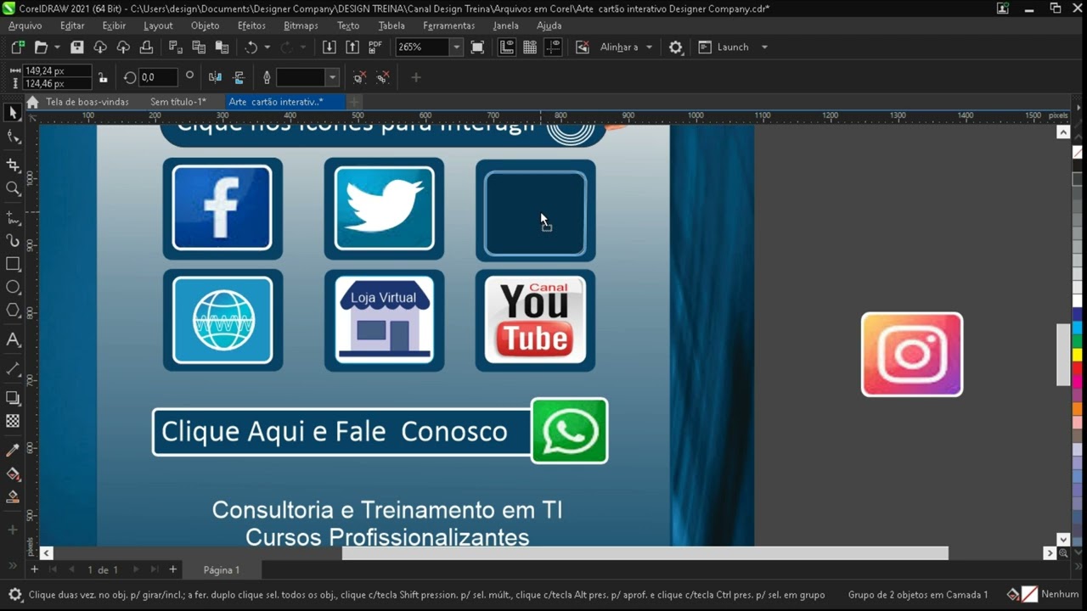Select the Shape edit tool

13,137
